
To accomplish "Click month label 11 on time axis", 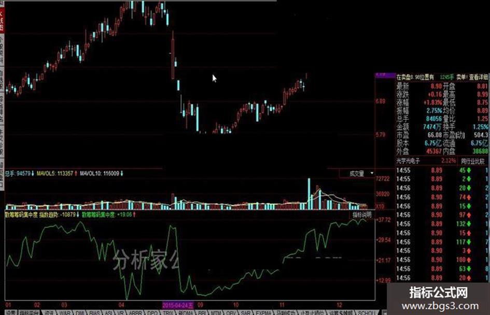I will [x=282, y=305].
